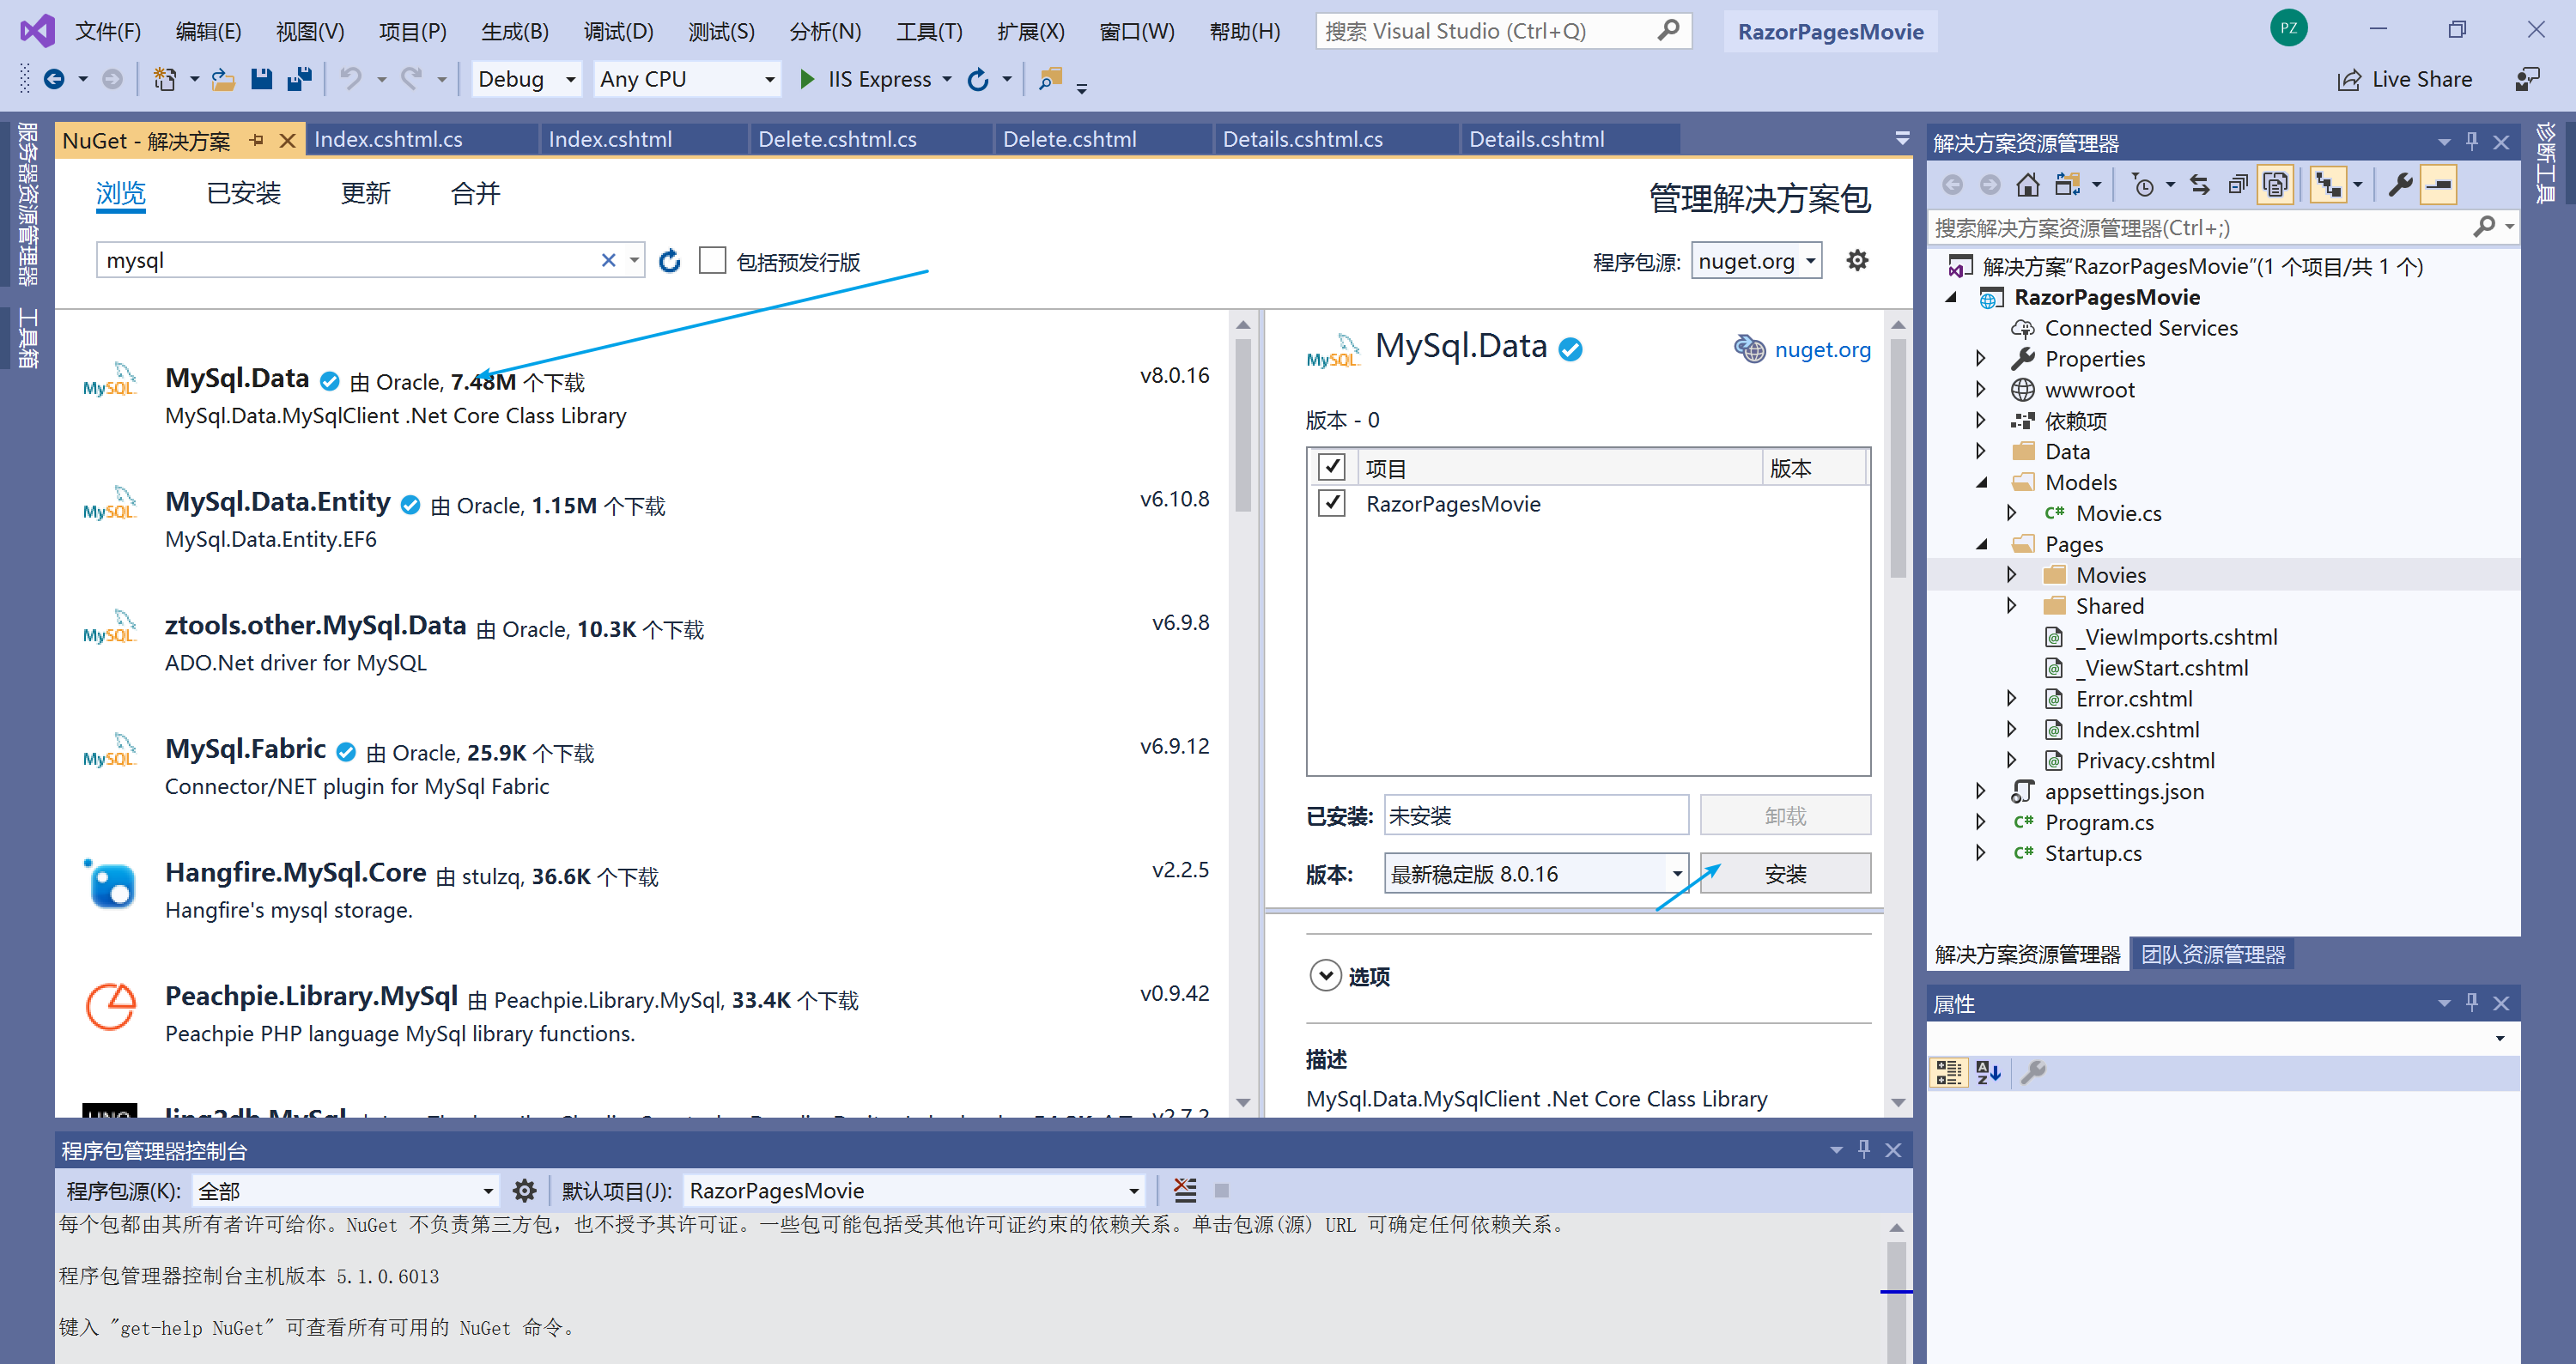Click the Solution Explorer properties wrench icon

(2400, 185)
